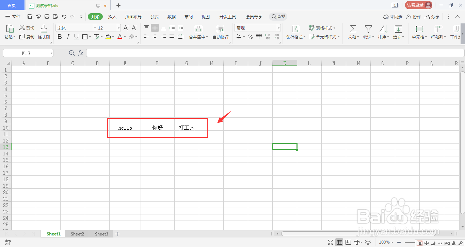Apply thousands separator (000) format
Screen dimensions: 465x247
click(259, 37)
